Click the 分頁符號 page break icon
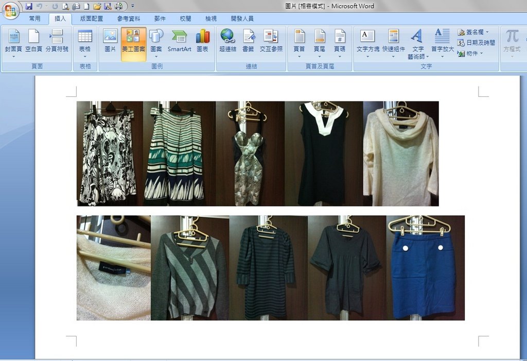 [x=57, y=41]
